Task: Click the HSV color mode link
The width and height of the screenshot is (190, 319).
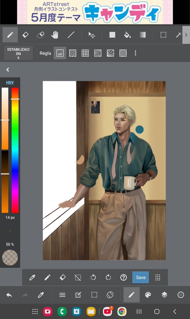Action: [10, 82]
